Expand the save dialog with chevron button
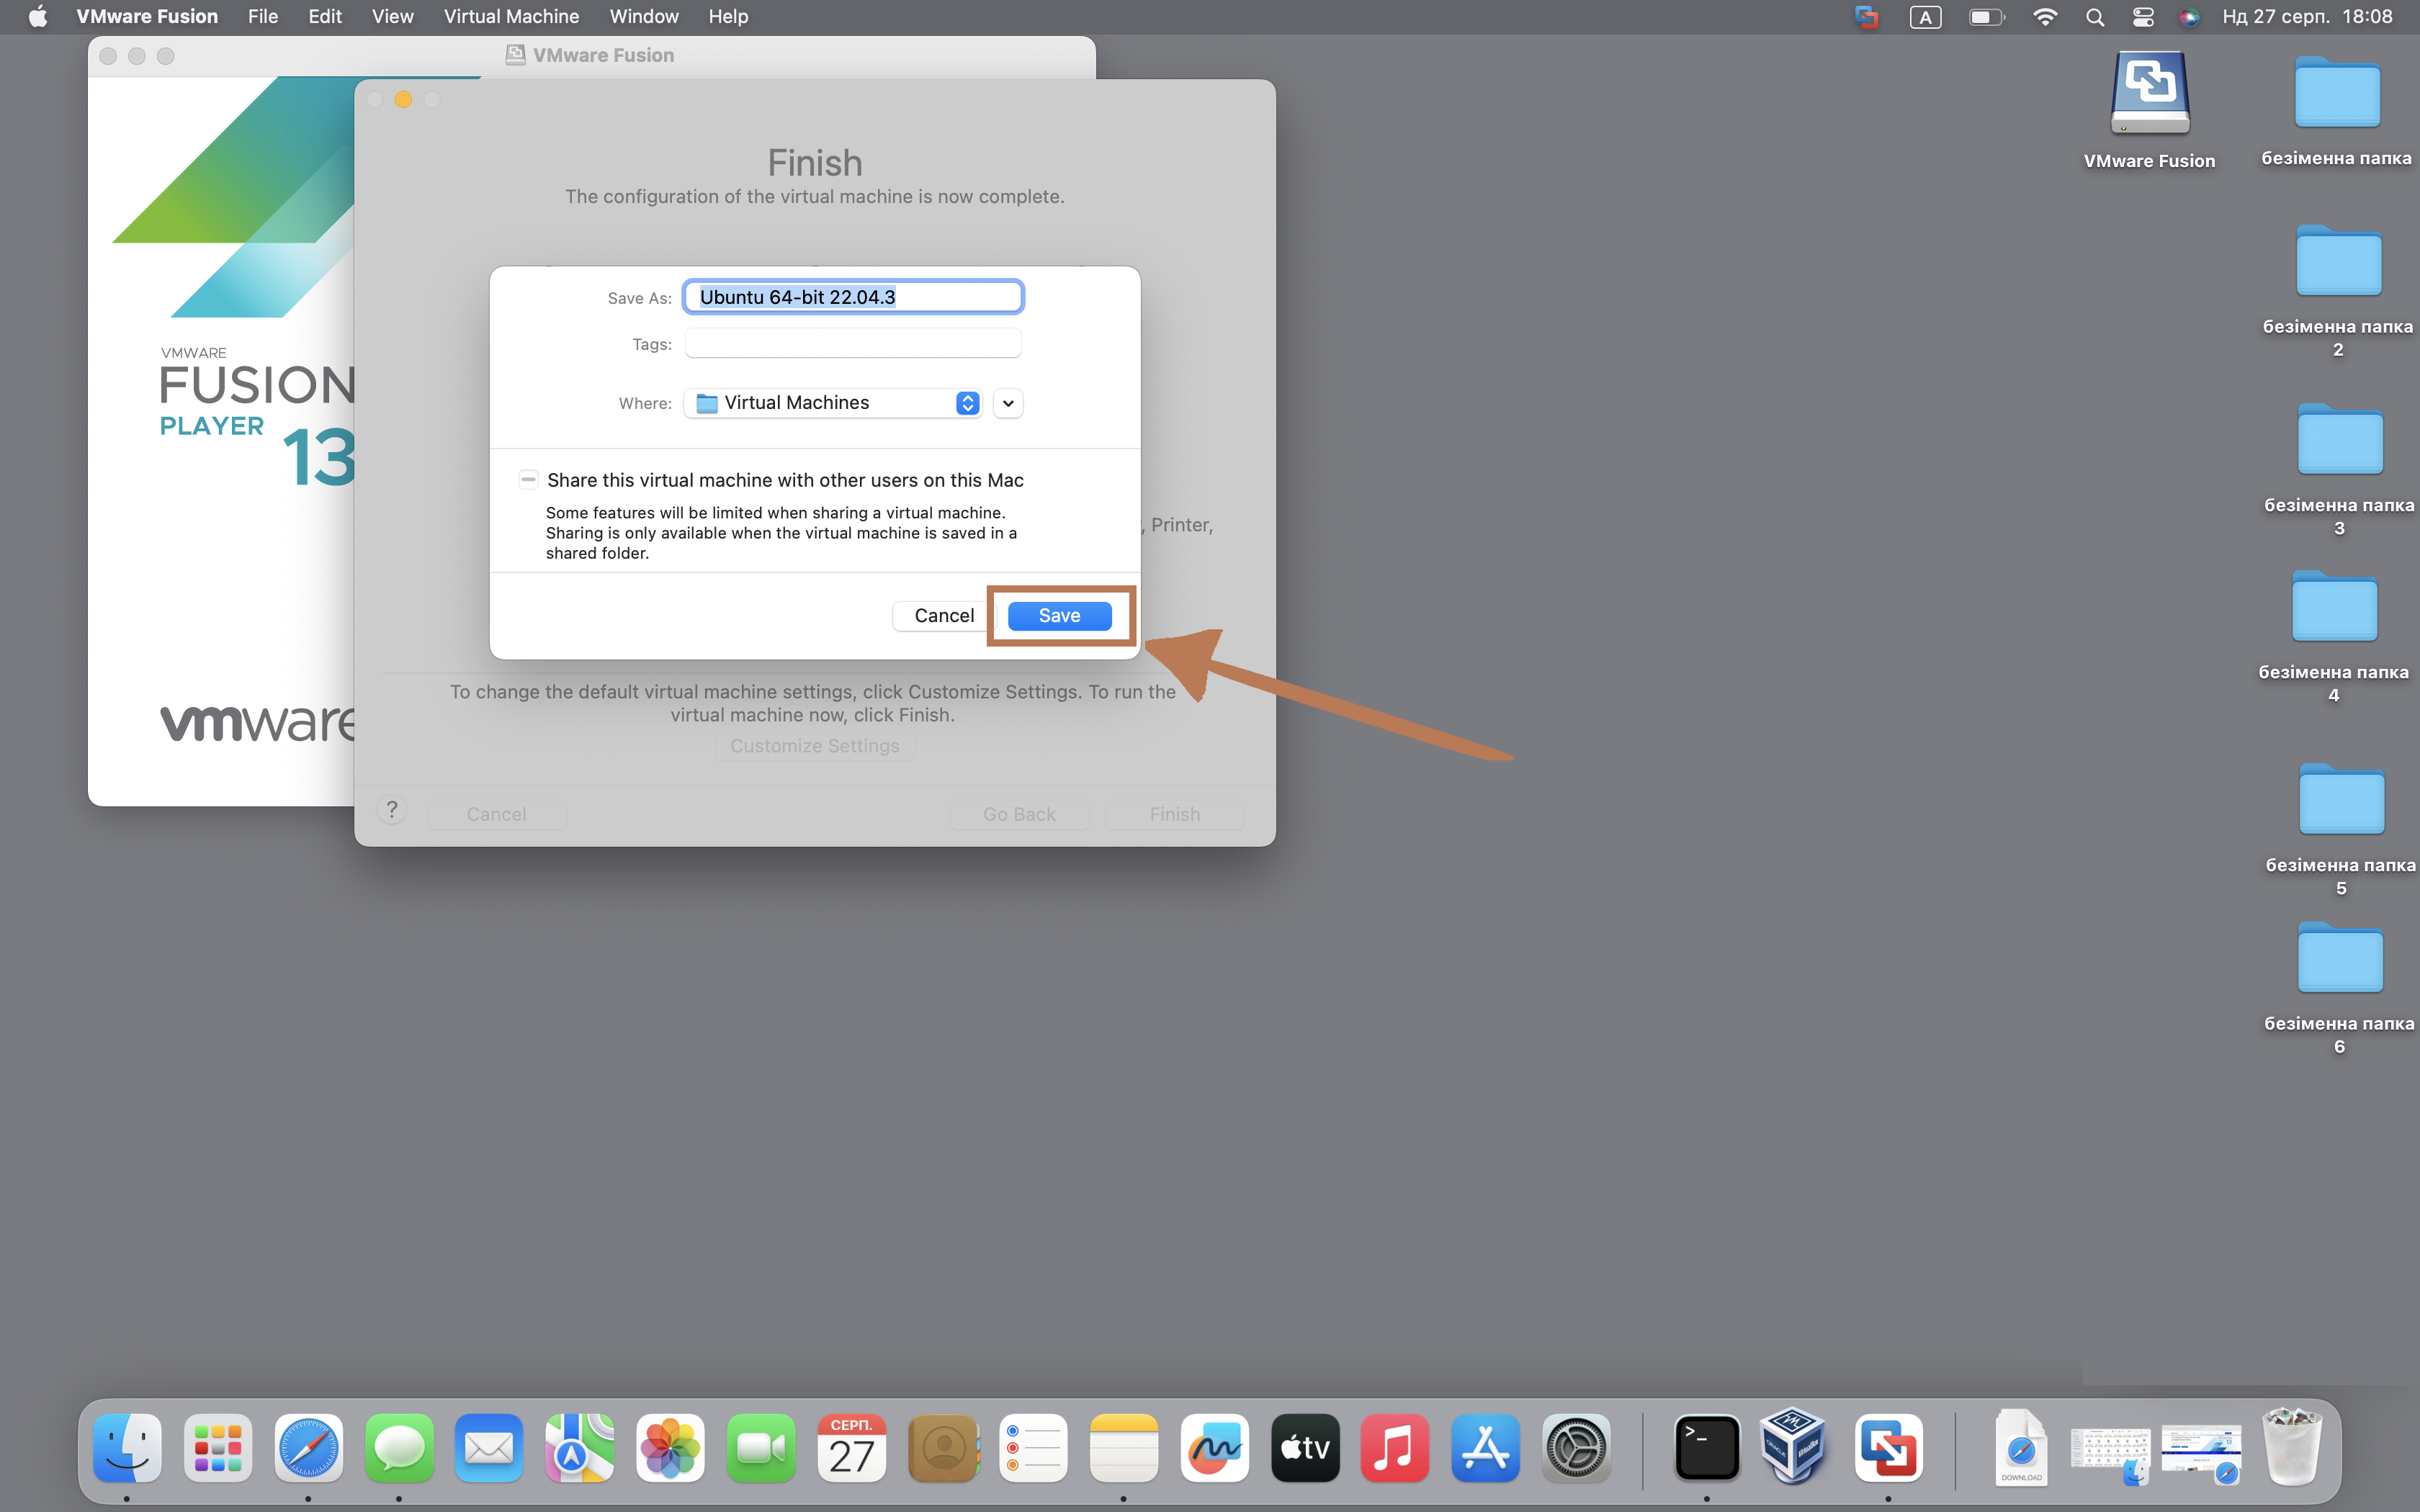This screenshot has width=2420, height=1512. (1008, 403)
